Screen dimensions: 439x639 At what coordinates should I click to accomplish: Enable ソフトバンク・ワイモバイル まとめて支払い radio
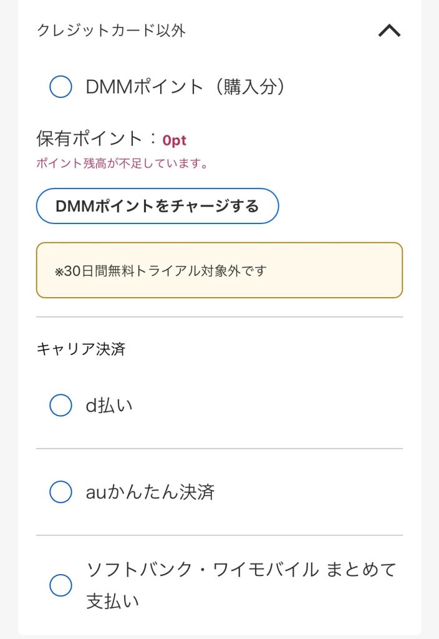click(60, 585)
